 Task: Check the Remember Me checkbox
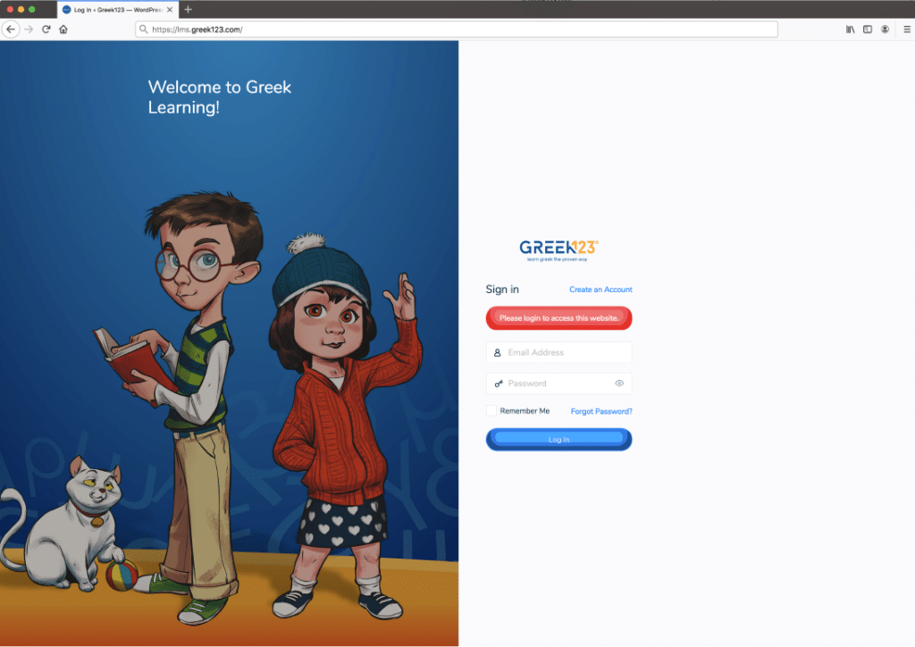point(491,411)
